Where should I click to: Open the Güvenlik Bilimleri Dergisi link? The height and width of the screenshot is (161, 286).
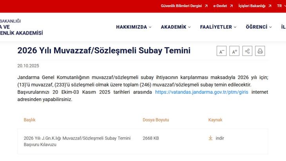(182, 6)
